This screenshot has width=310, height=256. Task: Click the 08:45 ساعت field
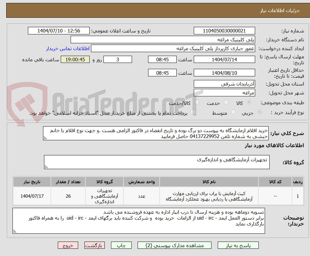(x=162, y=59)
